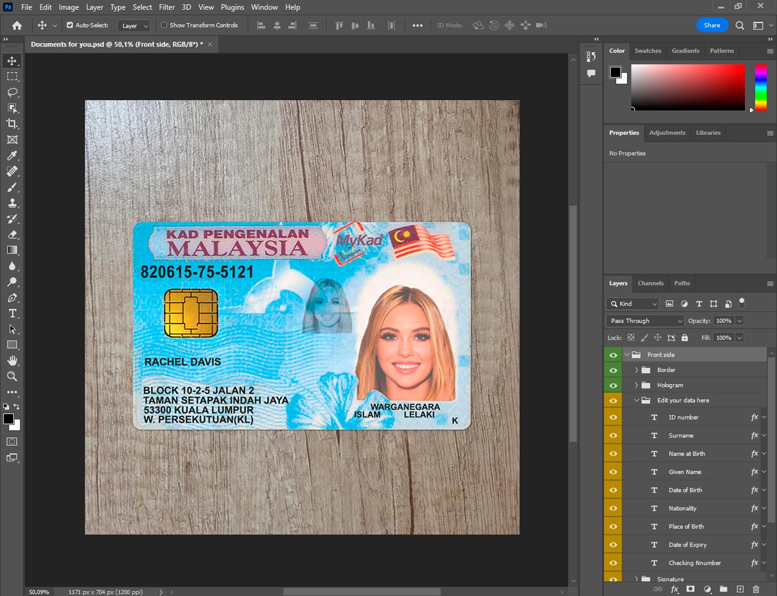Viewport: 777px width, 596px height.
Task: Open the Kind filter dropdown in Layers
Action: 632,304
